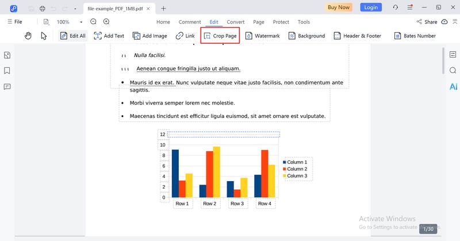The height and width of the screenshot is (241, 460).
Task: Redo the last action
Action: [64, 9]
